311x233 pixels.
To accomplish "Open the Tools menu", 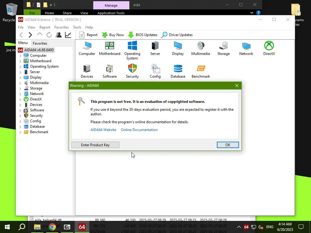I will pos(77,27).
